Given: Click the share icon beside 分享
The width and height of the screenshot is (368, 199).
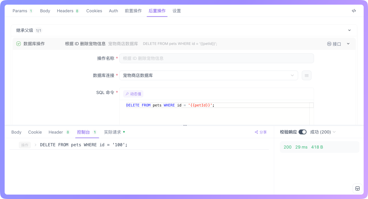Looking at the screenshot, I should pyautogui.click(x=256, y=132).
